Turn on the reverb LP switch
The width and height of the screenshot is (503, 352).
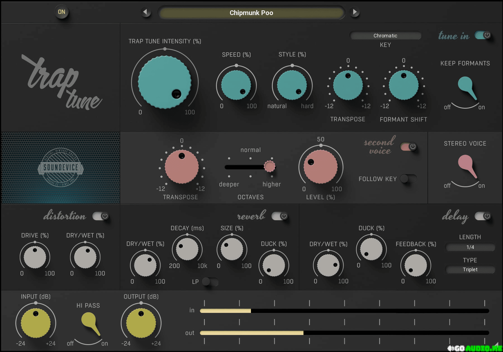(210, 282)
